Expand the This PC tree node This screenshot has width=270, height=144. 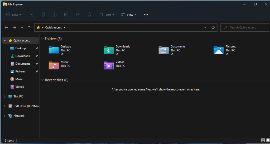click(5, 97)
